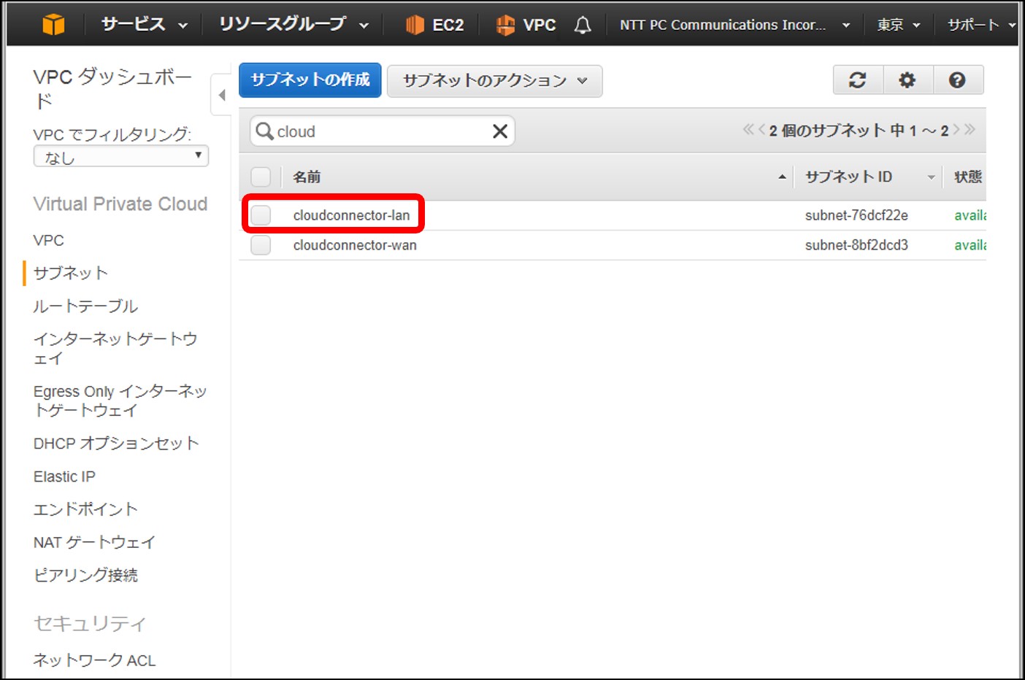Click the 状態 column header
This screenshot has height=680, width=1025.
pyautogui.click(x=968, y=177)
